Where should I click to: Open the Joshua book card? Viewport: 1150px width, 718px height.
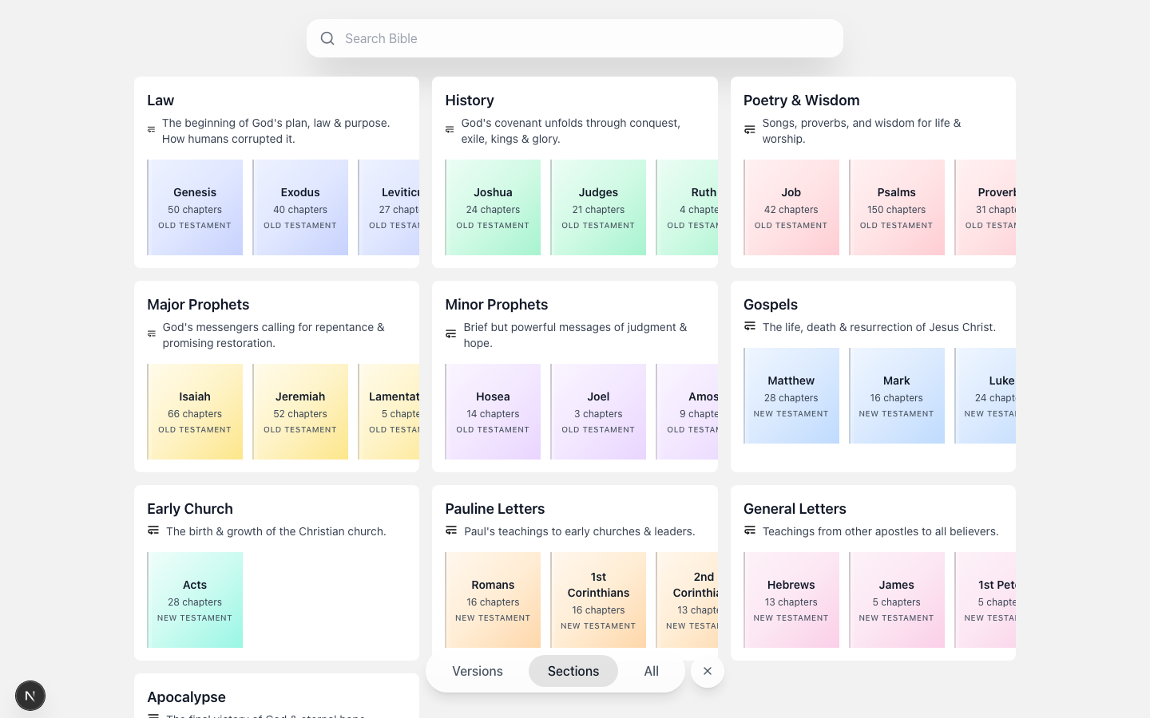[x=493, y=207]
